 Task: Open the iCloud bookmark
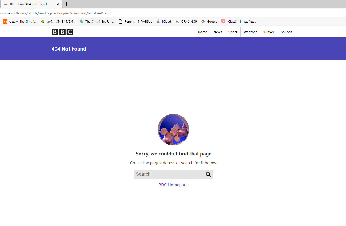[x=164, y=22]
